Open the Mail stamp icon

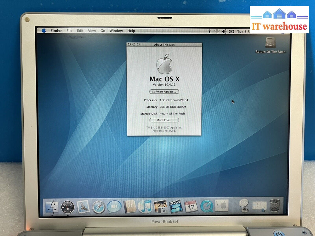click(83, 207)
